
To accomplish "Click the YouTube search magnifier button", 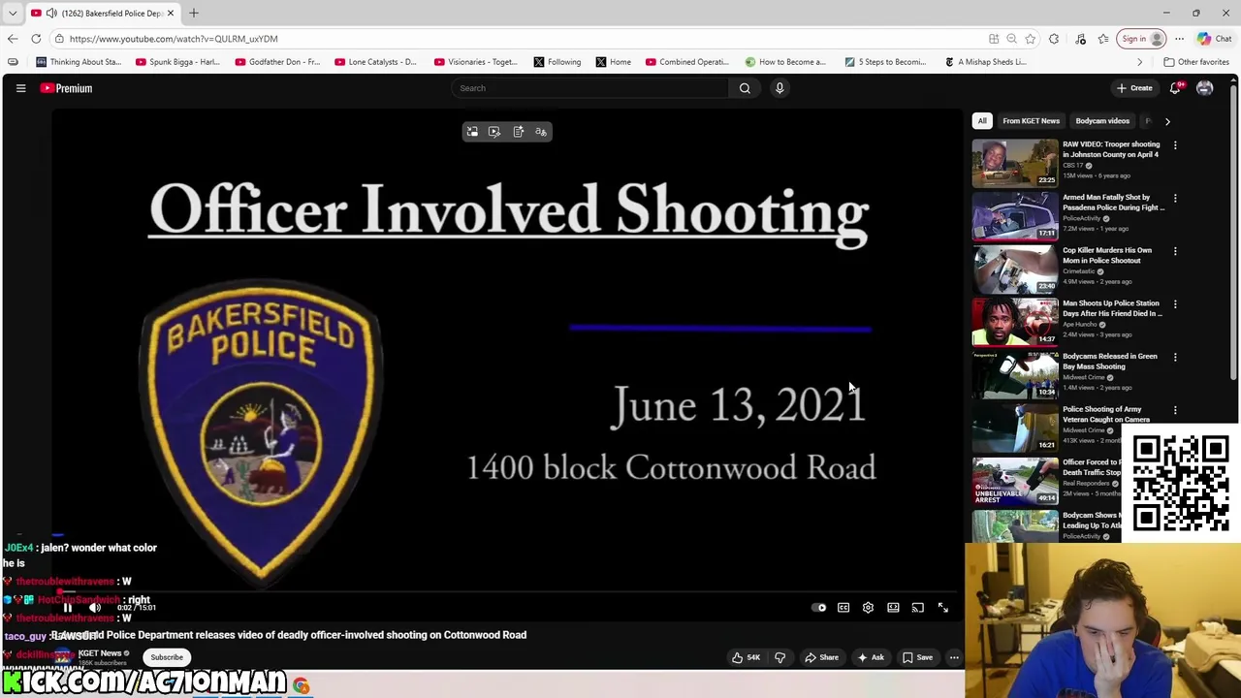I will (x=745, y=88).
